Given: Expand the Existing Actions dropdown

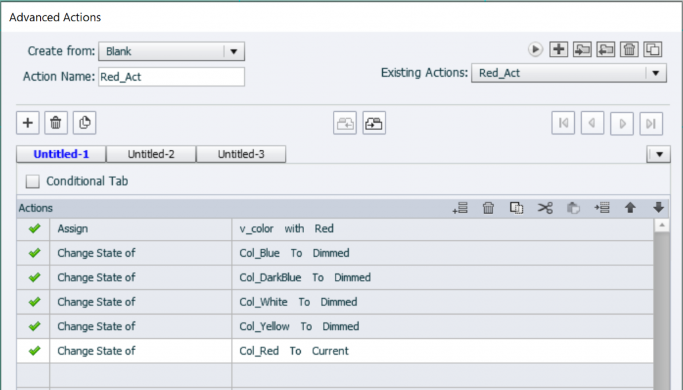Looking at the screenshot, I should pyautogui.click(x=655, y=73).
